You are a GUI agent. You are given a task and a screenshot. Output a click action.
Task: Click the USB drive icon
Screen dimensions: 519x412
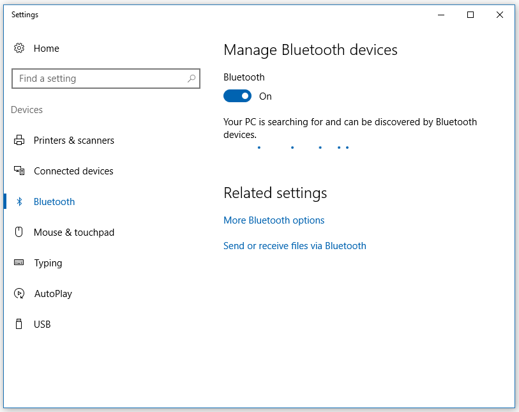19,324
